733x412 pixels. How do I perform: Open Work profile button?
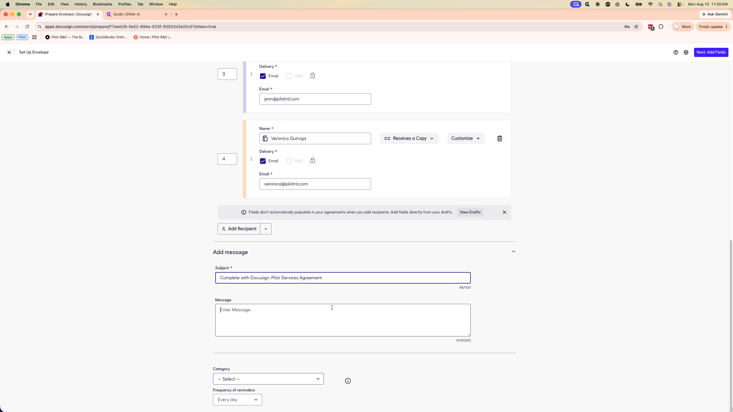coord(683,27)
